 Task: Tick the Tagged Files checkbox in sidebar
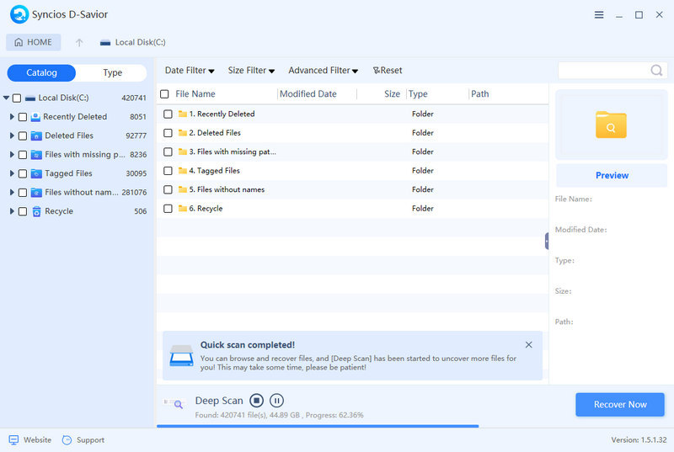click(x=23, y=173)
